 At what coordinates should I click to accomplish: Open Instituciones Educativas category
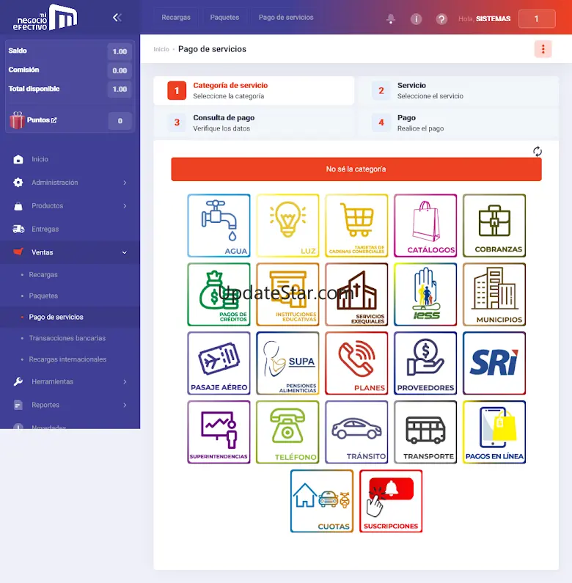click(x=287, y=294)
